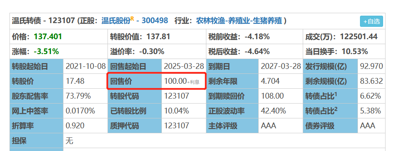Viewport: 395px width, 151px height.
Task: Click the 质押代码 label cell
Action: point(135,126)
